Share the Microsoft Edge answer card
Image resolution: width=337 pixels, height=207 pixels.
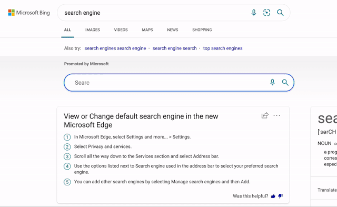pos(265,115)
